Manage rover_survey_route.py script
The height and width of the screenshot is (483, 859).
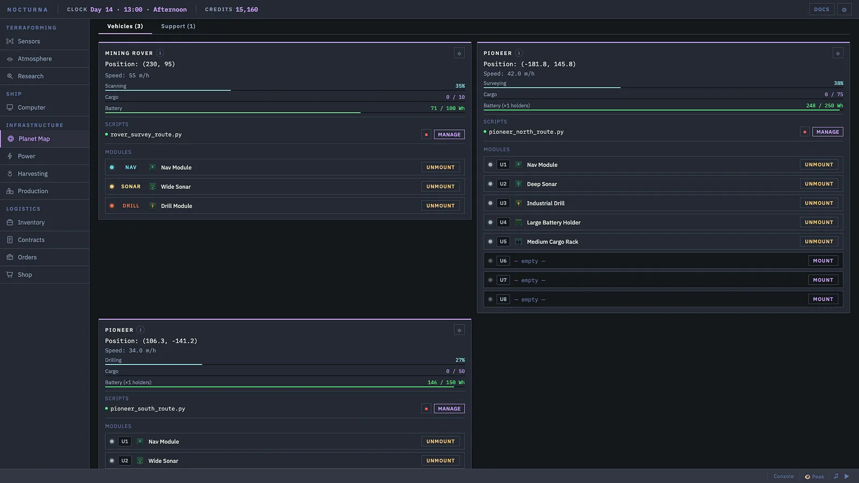click(x=449, y=135)
